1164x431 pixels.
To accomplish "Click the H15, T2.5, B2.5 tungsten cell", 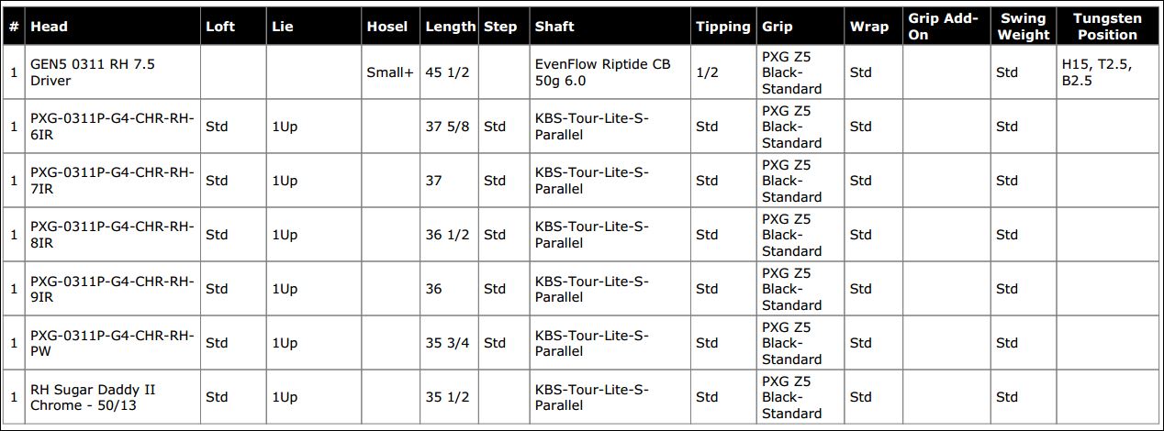I will click(1105, 72).
